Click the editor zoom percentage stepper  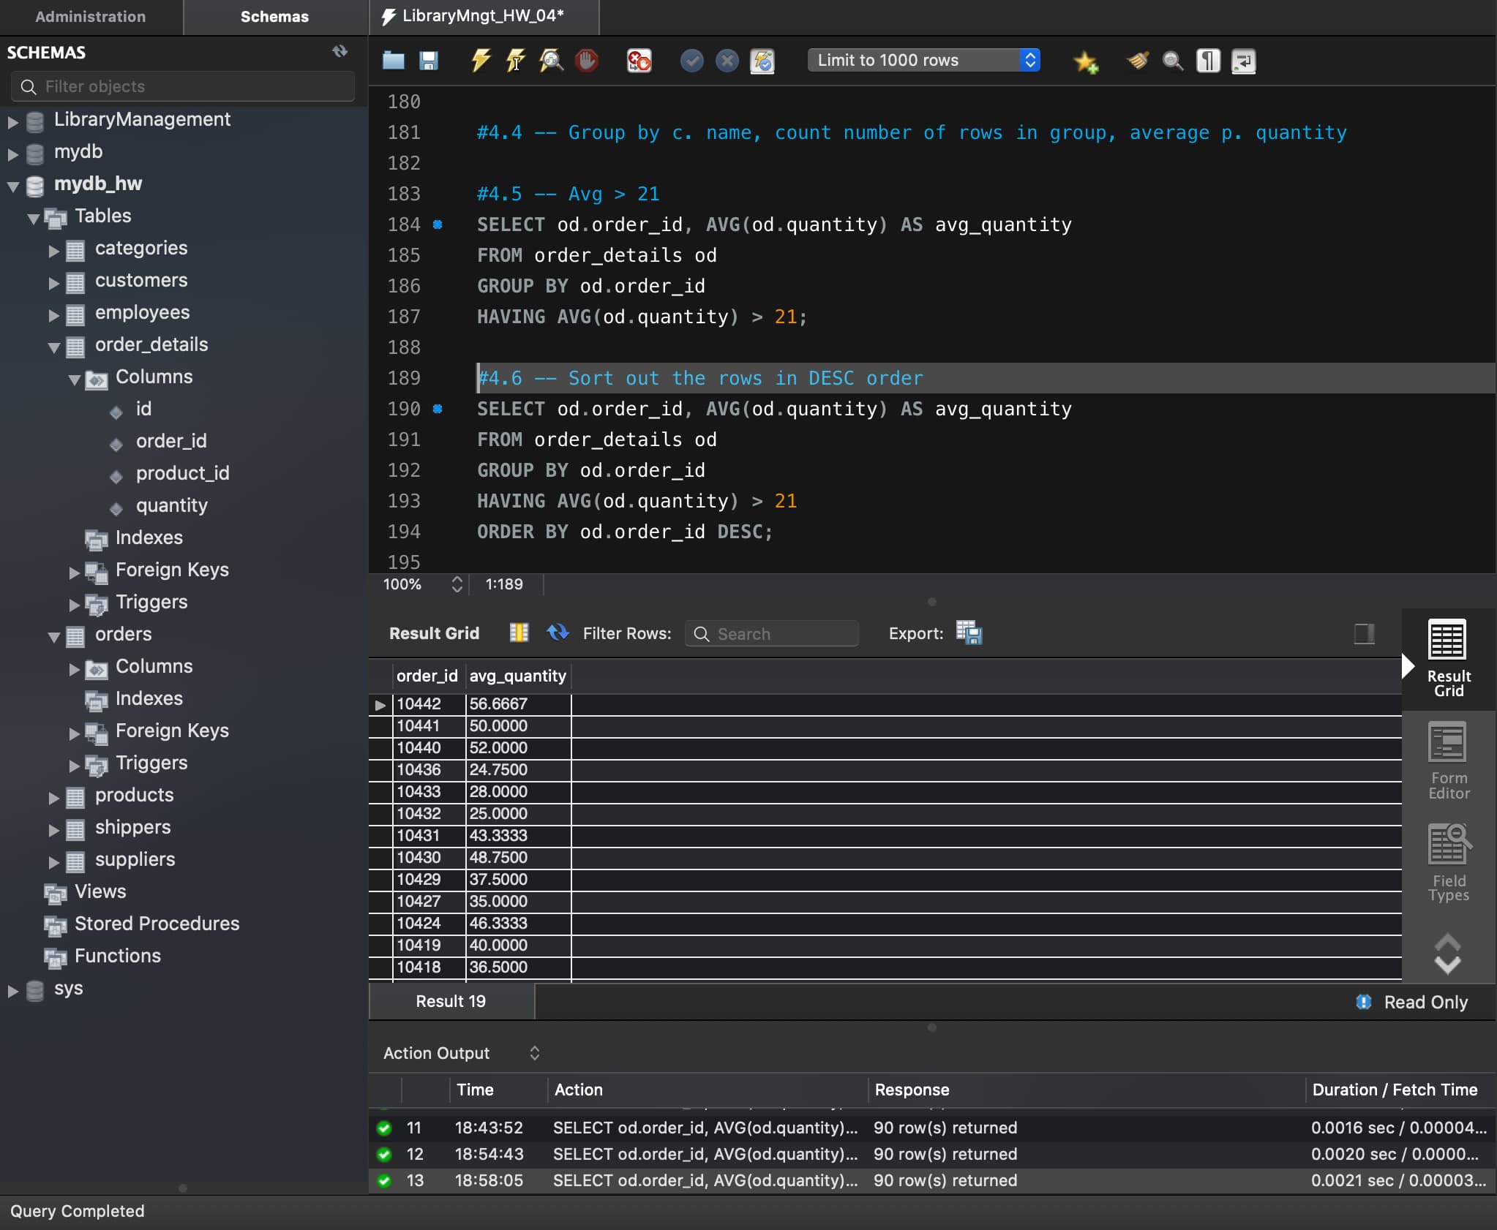pyautogui.click(x=457, y=584)
